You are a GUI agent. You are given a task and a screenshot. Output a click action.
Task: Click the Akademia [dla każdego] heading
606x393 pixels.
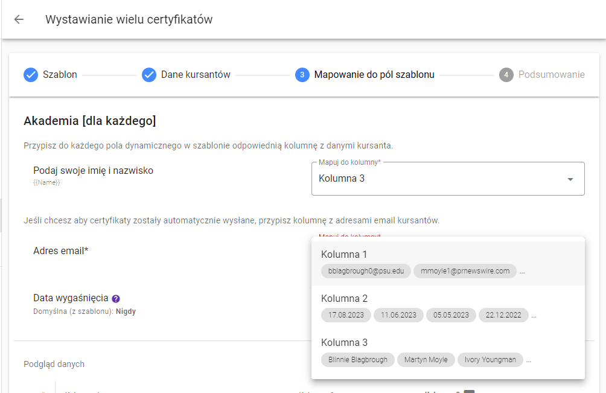point(90,121)
